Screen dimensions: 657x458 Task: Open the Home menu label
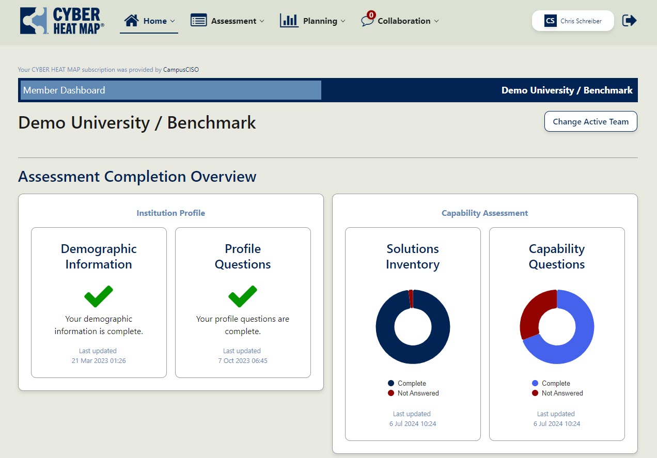tap(155, 21)
